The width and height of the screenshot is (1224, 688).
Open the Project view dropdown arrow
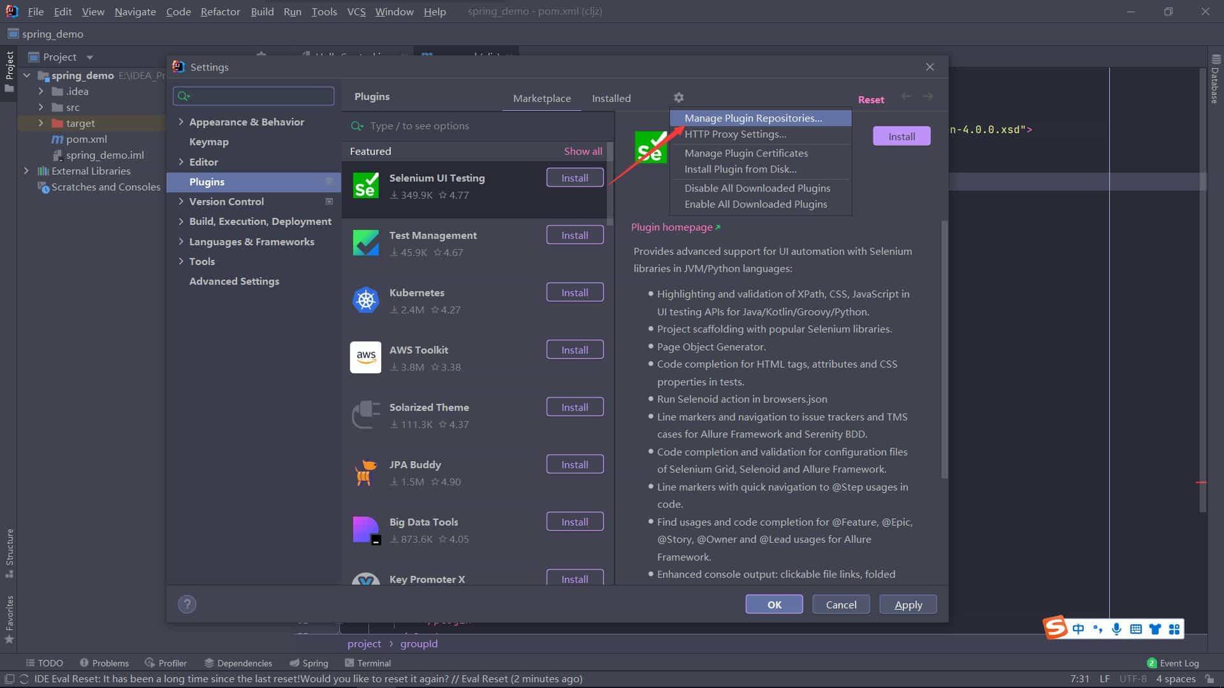pyautogui.click(x=90, y=57)
